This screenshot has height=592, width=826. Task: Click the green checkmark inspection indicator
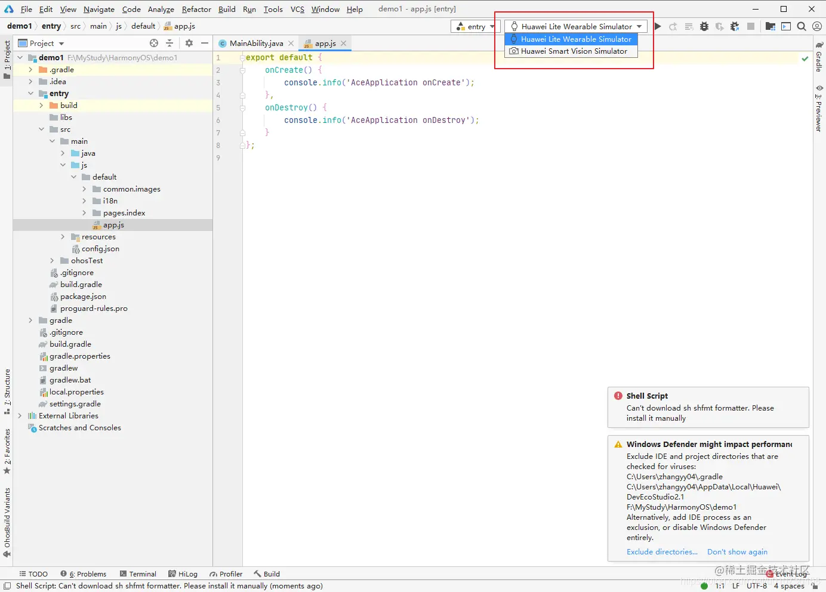click(805, 58)
